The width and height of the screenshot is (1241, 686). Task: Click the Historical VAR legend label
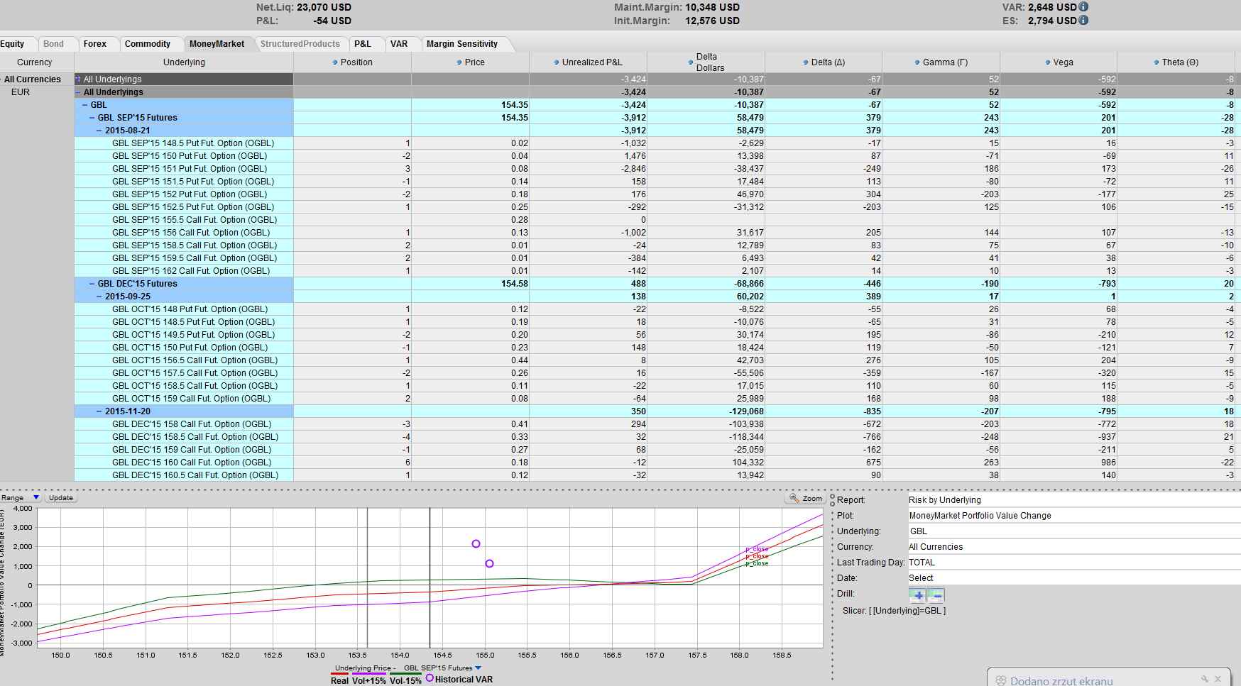point(464,680)
